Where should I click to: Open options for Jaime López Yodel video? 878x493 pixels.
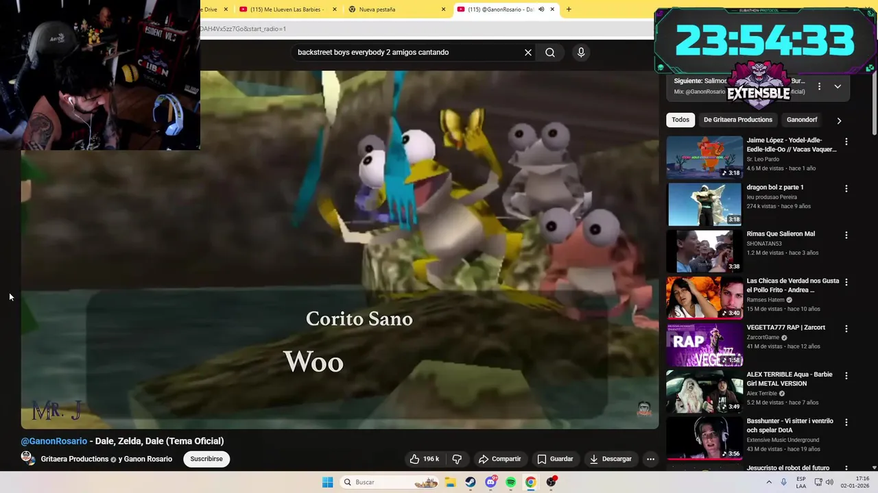tap(846, 141)
